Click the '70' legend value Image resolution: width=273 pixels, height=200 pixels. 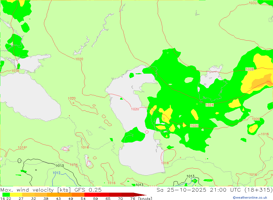click(120, 198)
